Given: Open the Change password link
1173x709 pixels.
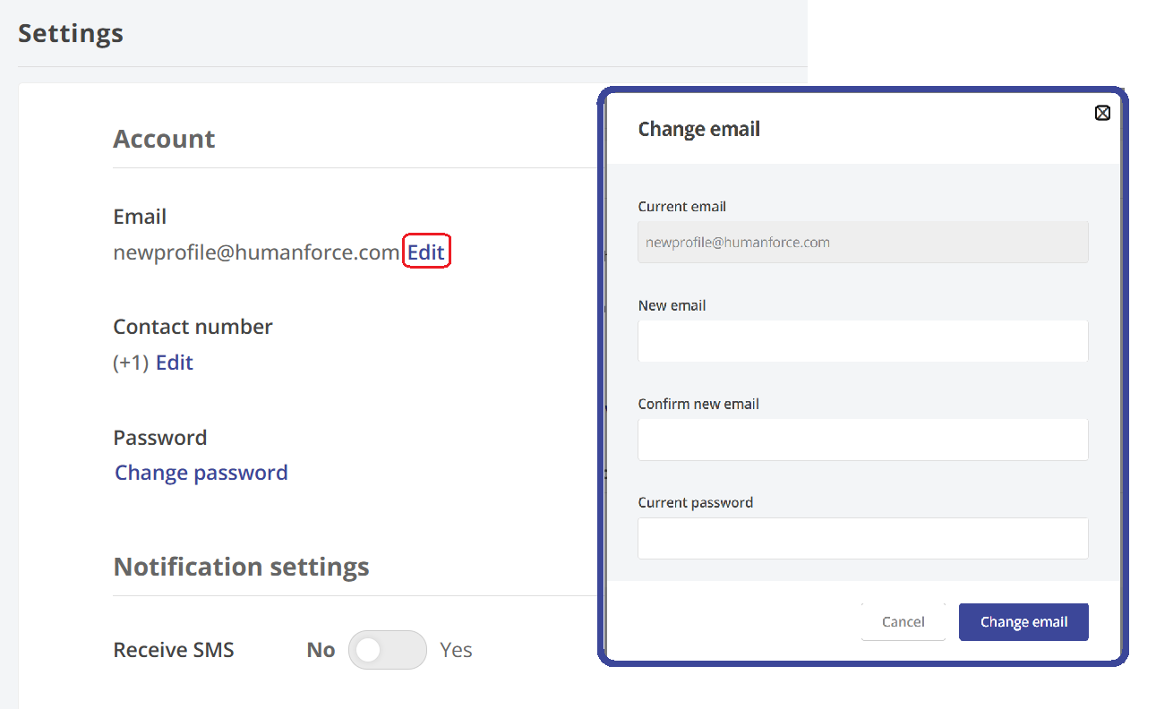Looking at the screenshot, I should tap(201, 473).
